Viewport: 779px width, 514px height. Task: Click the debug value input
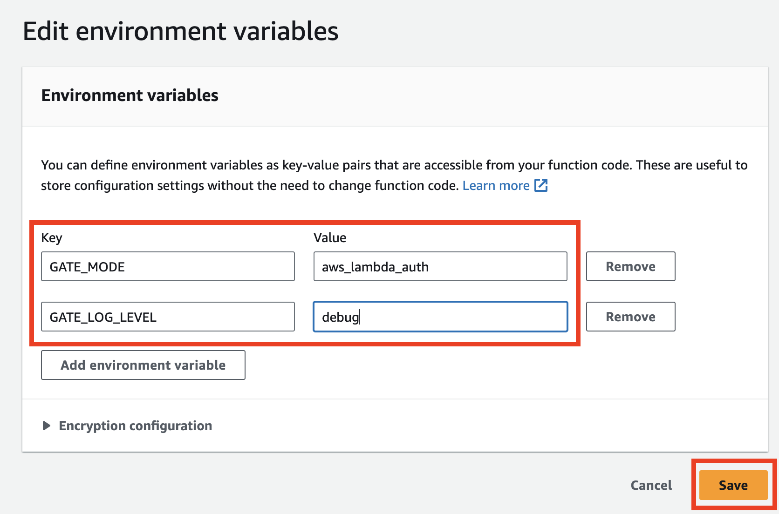(440, 317)
